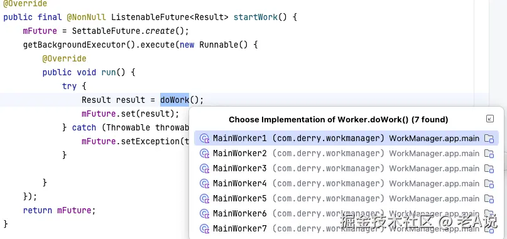
Task: Click the class icon beside MainWorker4
Action: tap(205, 184)
